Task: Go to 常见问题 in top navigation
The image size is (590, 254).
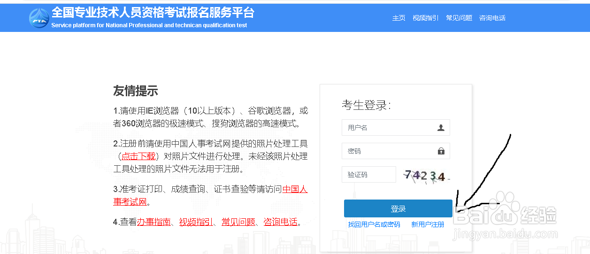Action: click(459, 18)
